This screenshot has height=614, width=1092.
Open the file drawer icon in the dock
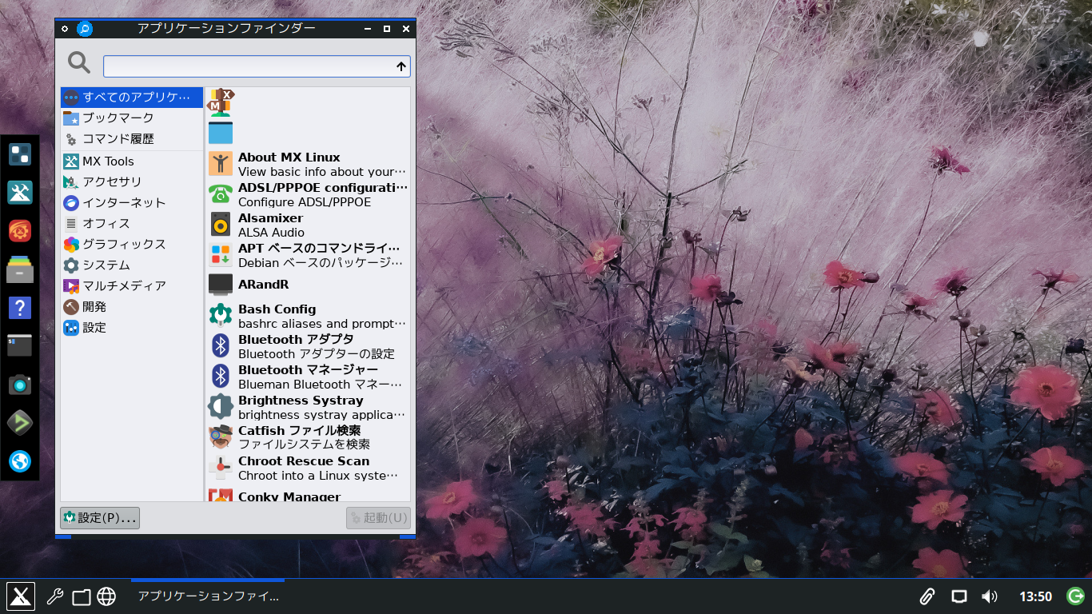pos(20,269)
